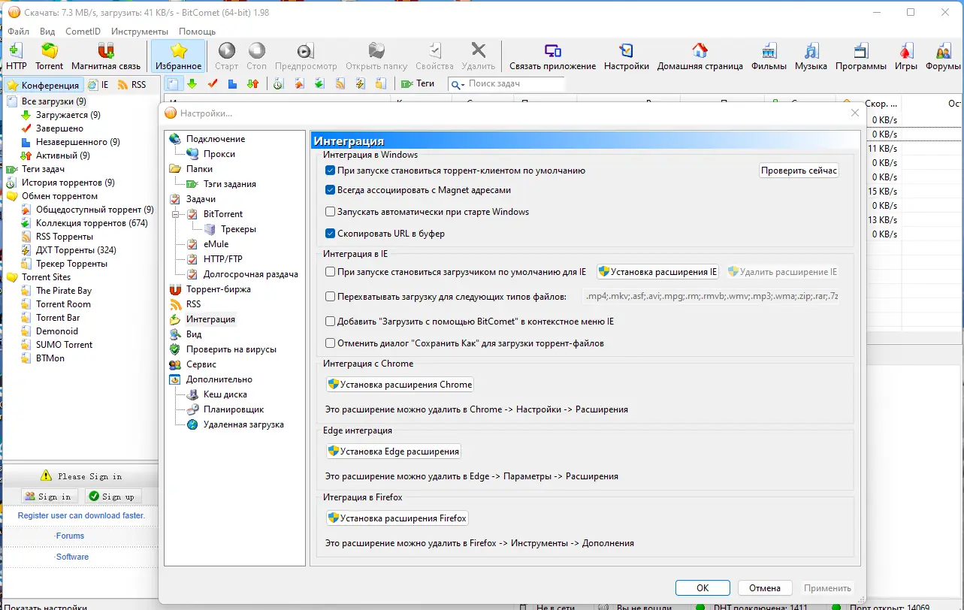This screenshot has height=610, width=964.
Task: Select Планировщик in the settings tree
Action: (234, 409)
